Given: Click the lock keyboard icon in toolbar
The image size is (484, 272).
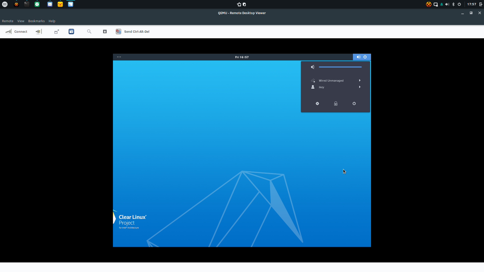Looking at the screenshot, I should pyautogui.click(x=105, y=31).
